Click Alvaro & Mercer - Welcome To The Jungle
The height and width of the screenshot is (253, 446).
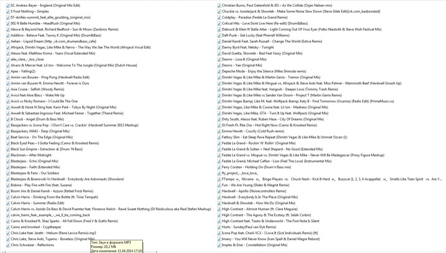coord(74,65)
